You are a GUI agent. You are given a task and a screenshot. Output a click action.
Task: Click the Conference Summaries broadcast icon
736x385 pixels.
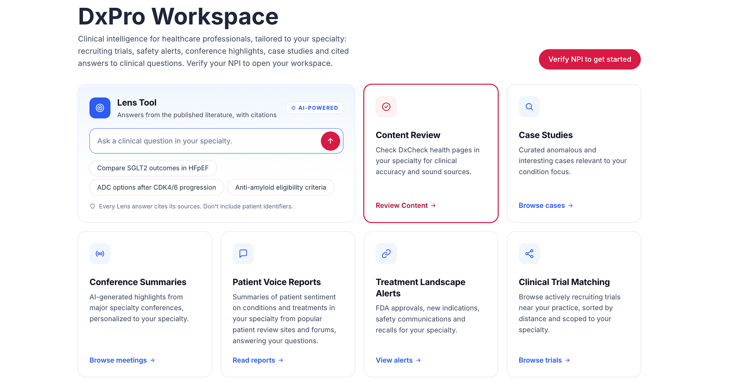tap(100, 253)
